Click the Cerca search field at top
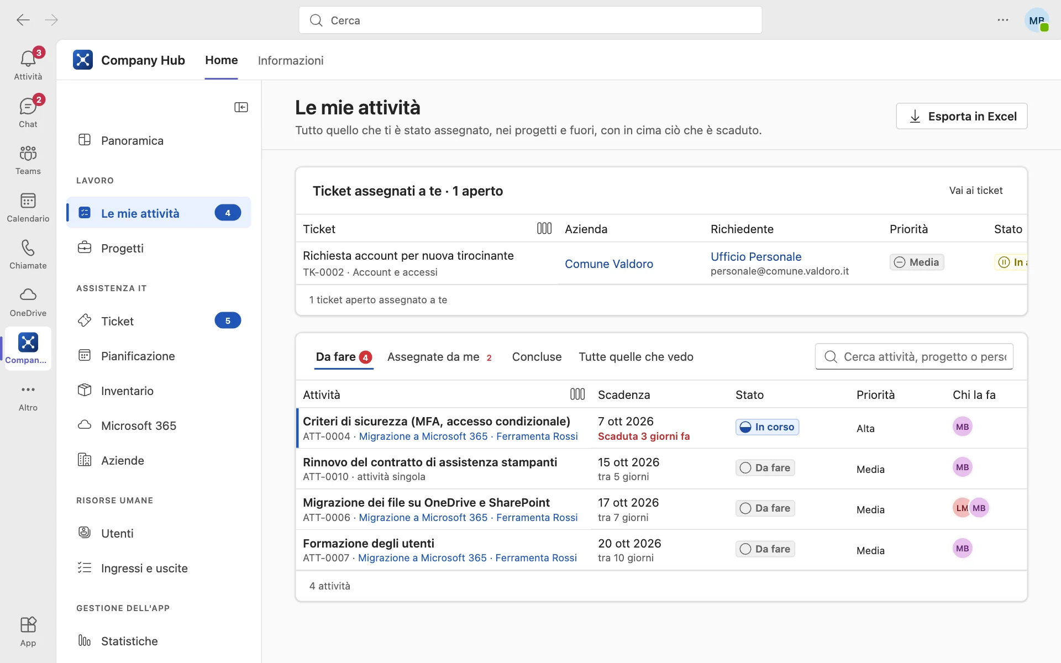 530,20
